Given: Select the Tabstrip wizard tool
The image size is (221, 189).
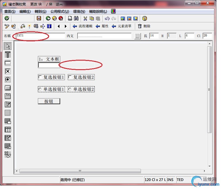Looking at the screenshot, I should [x=8, y=105].
